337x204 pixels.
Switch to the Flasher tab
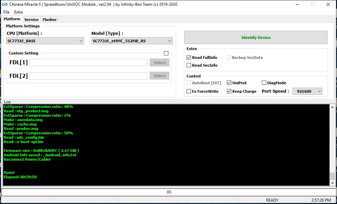coord(49,20)
